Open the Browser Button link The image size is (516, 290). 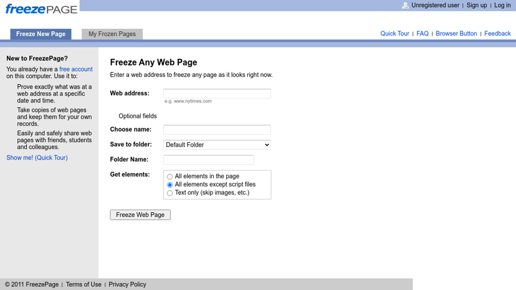coord(456,34)
